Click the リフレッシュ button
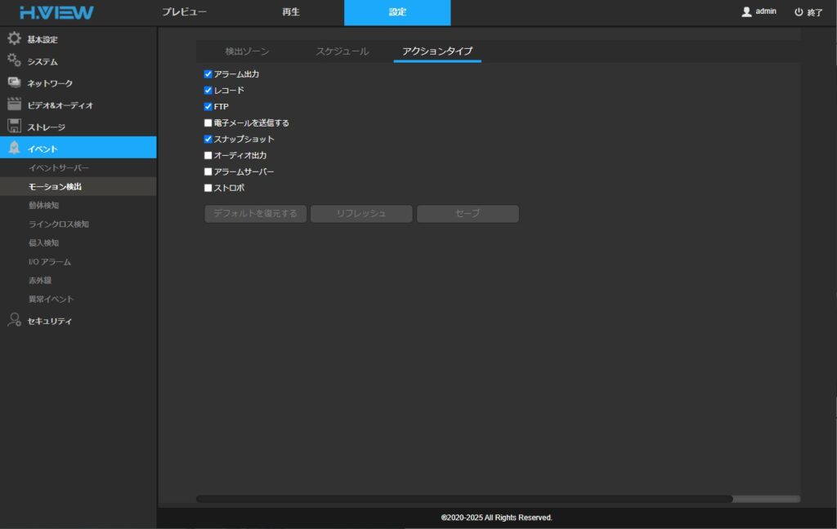The width and height of the screenshot is (837, 529). point(361,213)
